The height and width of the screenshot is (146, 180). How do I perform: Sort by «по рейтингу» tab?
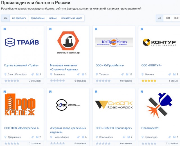(x=19, y=18)
